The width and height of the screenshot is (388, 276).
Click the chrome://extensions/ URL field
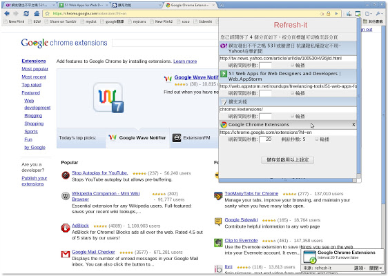click(287, 109)
